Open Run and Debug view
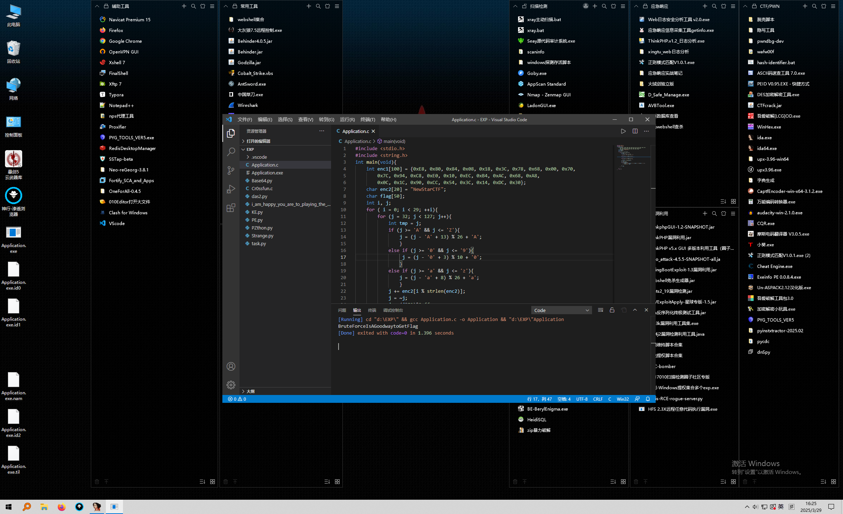The width and height of the screenshot is (843, 514). [x=231, y=189]
